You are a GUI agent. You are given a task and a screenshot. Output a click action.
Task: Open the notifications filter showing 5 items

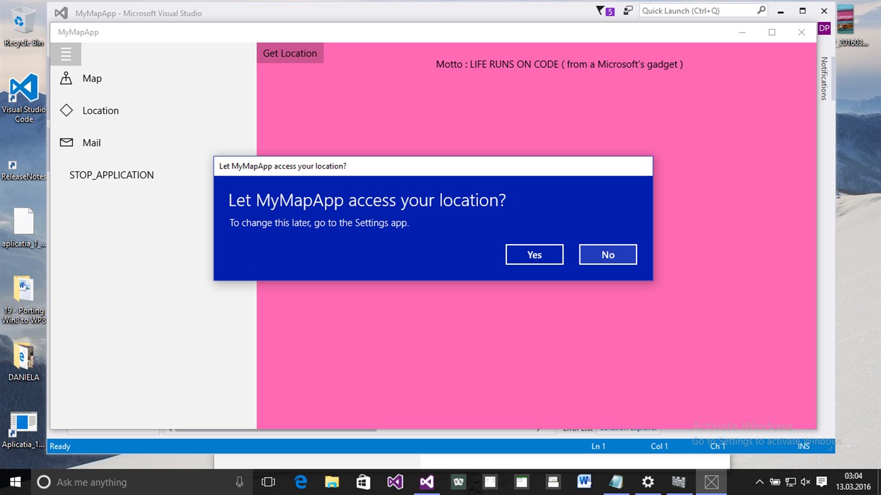(x=603, y=11)
